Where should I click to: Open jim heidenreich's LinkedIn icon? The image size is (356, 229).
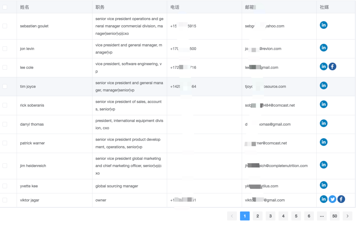pos(323,165)
